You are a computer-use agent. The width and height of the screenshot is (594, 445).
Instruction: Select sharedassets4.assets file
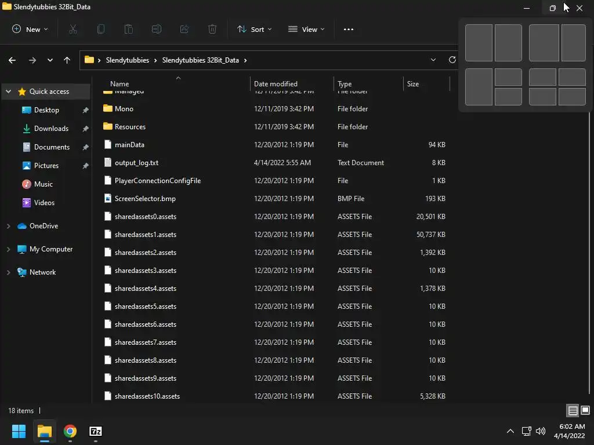tap(146, 289)
